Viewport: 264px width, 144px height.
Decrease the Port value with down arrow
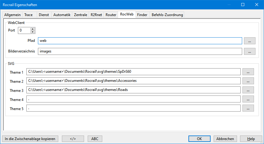pos(33,32)
